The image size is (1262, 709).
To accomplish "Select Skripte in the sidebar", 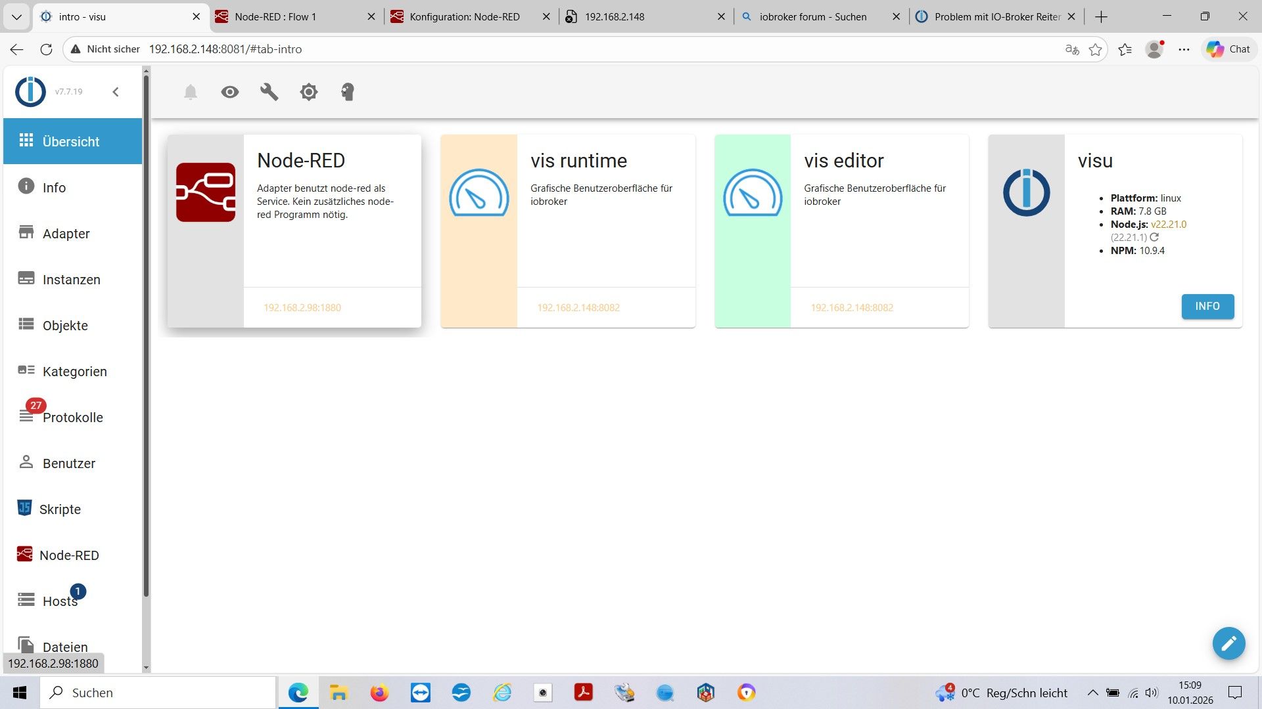I will point(61,509).
